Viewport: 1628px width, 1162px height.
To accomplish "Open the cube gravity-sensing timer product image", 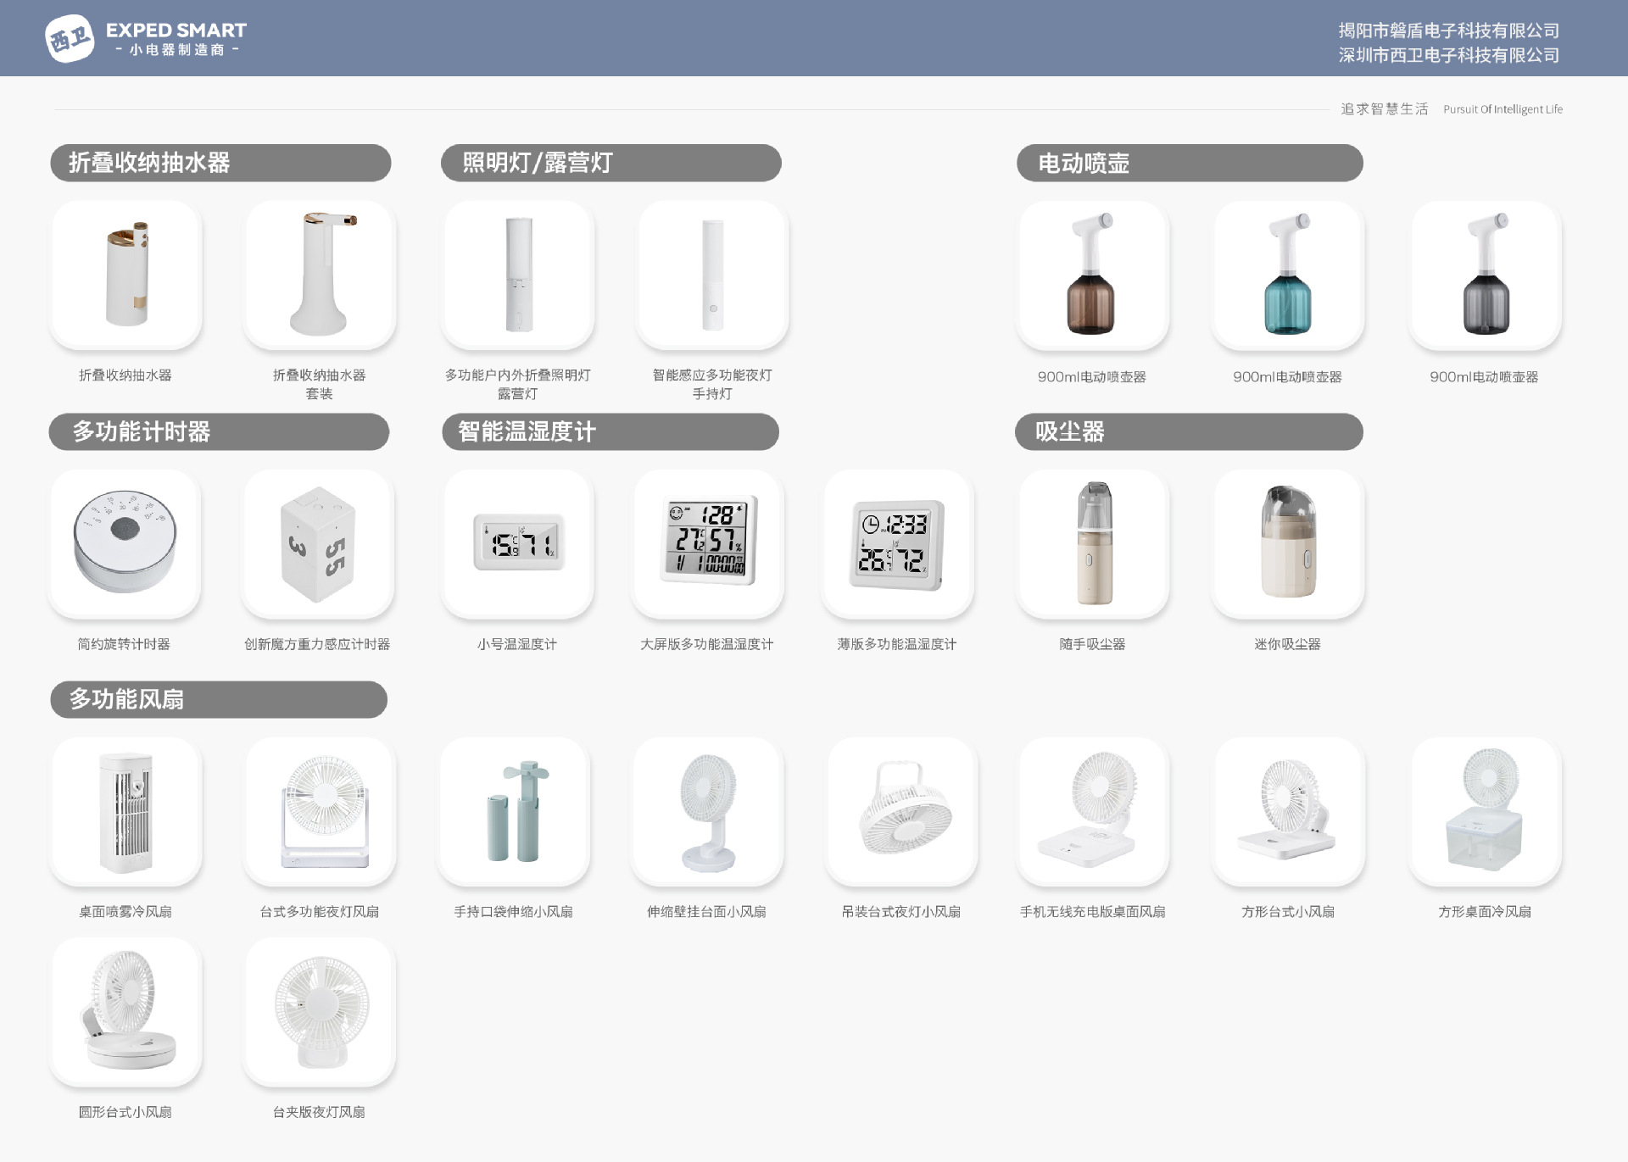I will pos(318,544).
